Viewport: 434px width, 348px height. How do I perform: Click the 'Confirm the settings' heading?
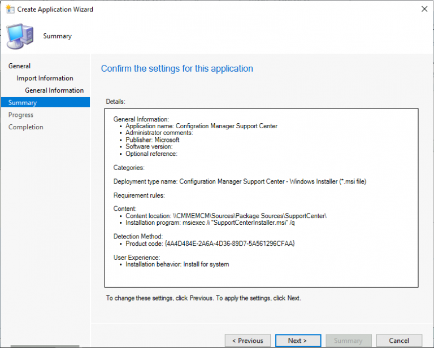177,68
